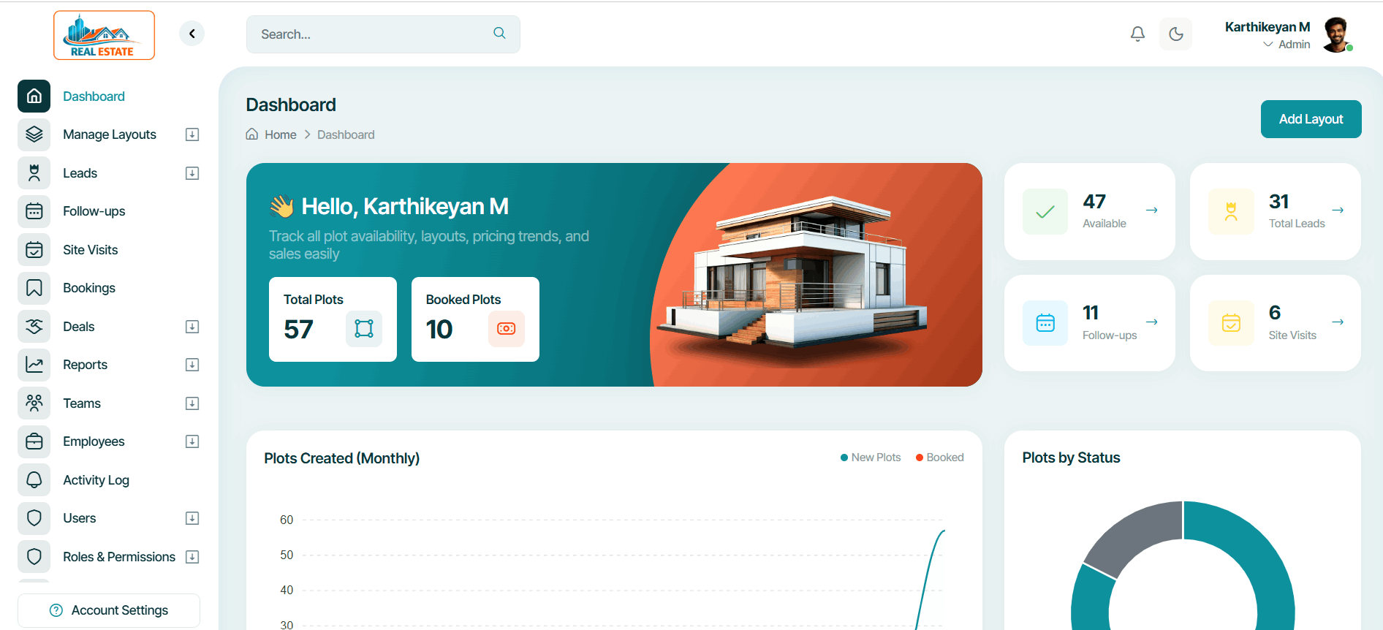Open Site Visits menu item

pyautogui.click(x=91, y=250)
